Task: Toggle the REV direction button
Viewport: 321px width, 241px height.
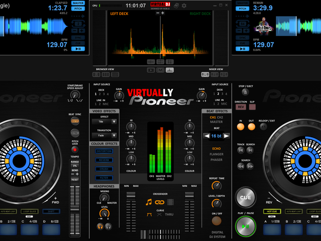Action: pos(241,107)
